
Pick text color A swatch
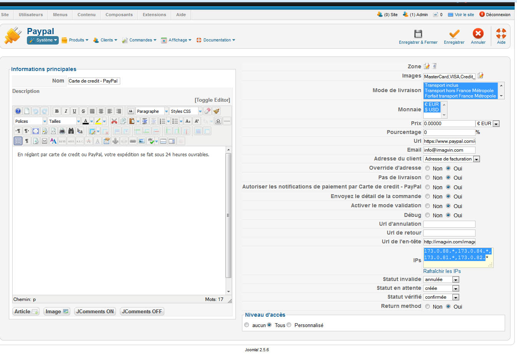point(85,121)
